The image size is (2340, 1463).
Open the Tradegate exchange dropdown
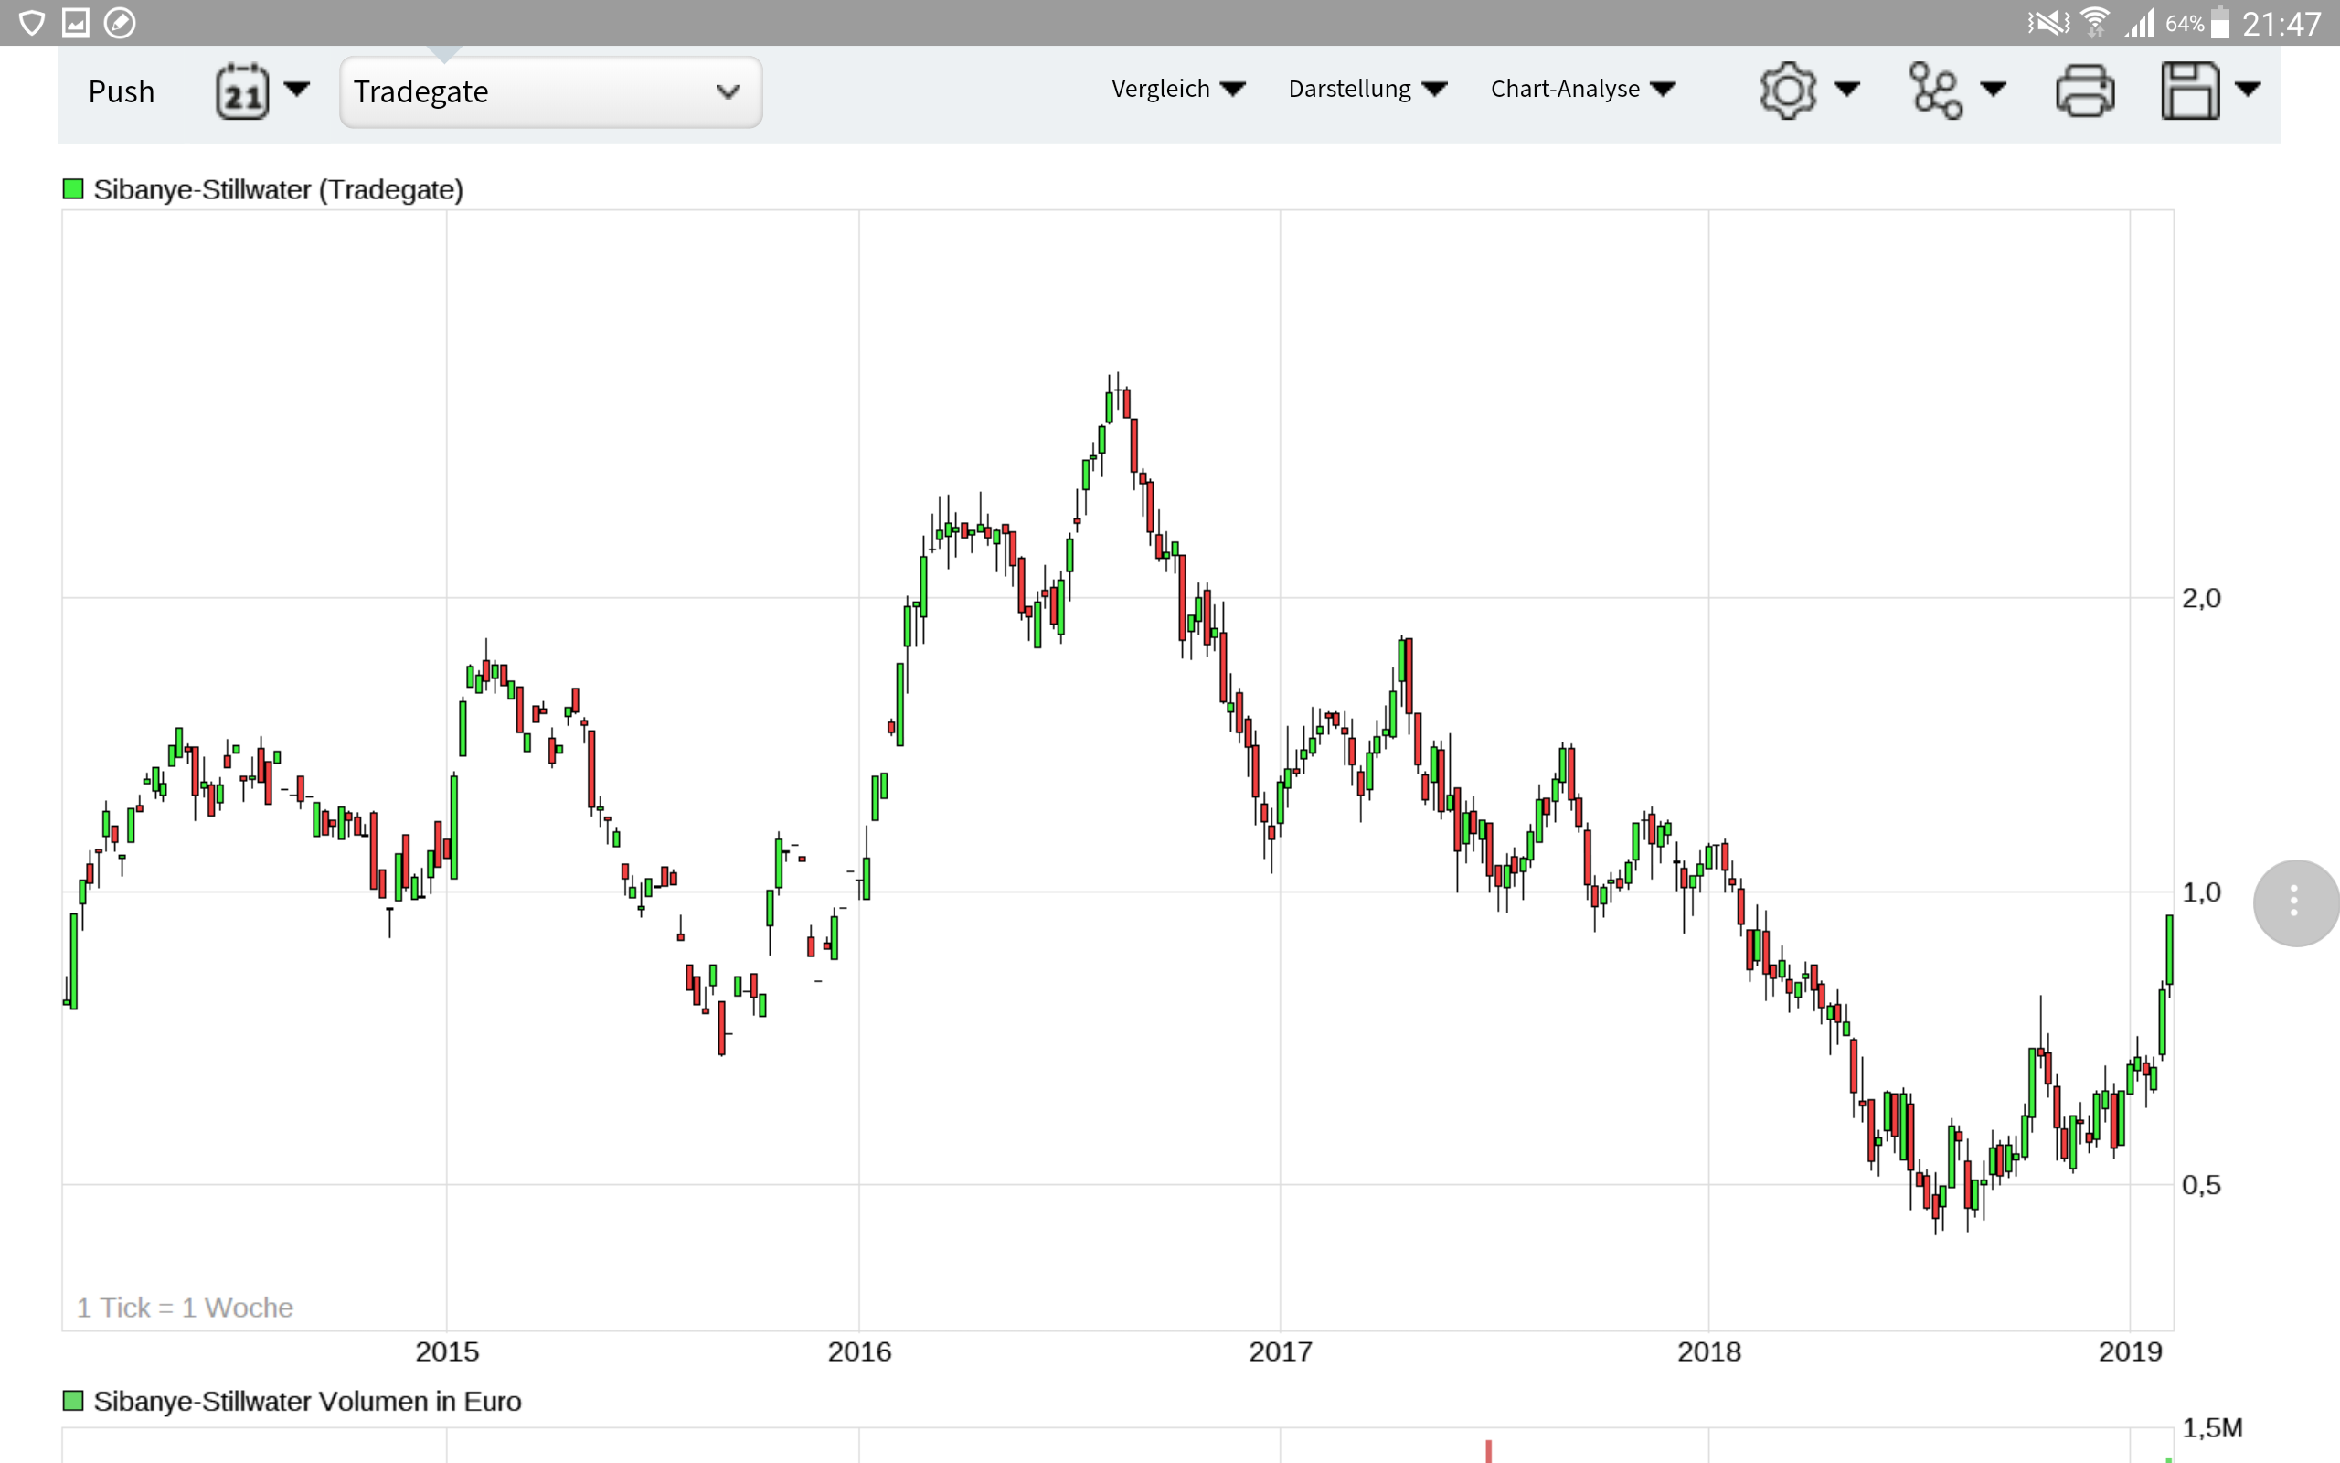coord(549,92)
